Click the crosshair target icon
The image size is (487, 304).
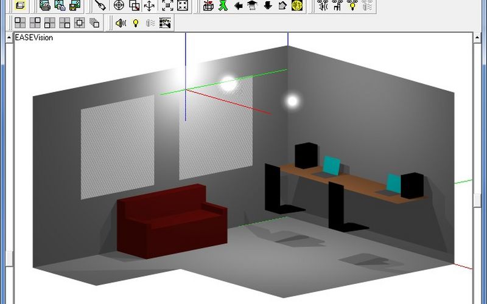pos(119,5)
